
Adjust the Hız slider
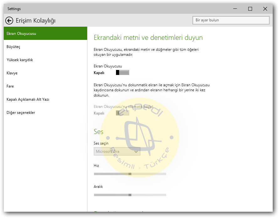click(x=130, y=174)
